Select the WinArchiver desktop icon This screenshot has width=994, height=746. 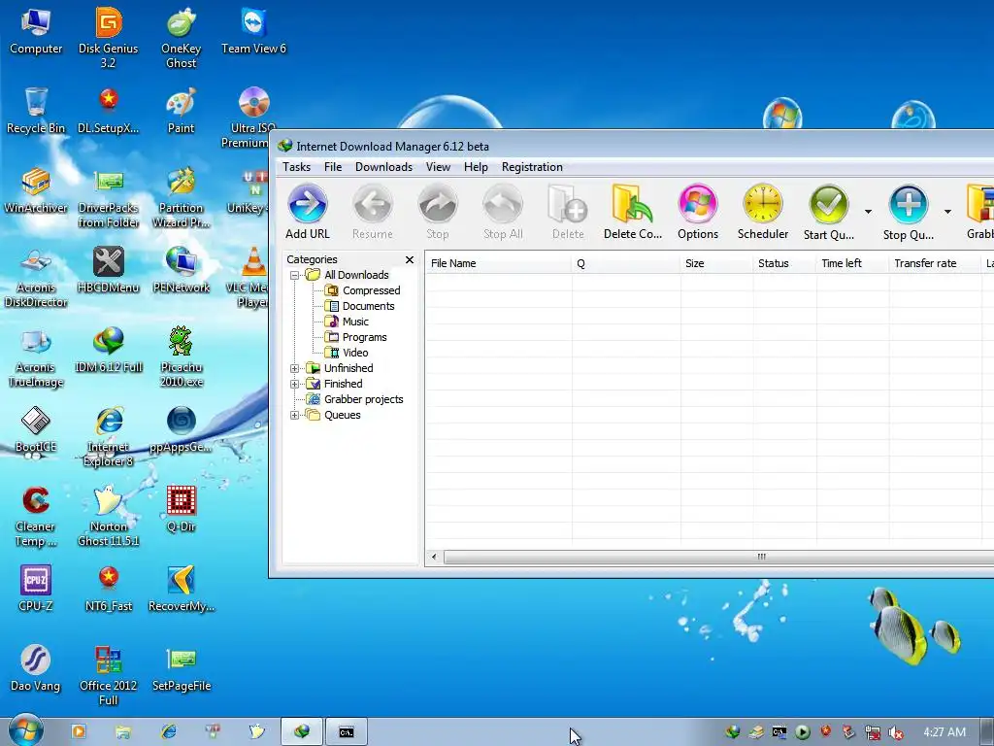coord(36,190)
